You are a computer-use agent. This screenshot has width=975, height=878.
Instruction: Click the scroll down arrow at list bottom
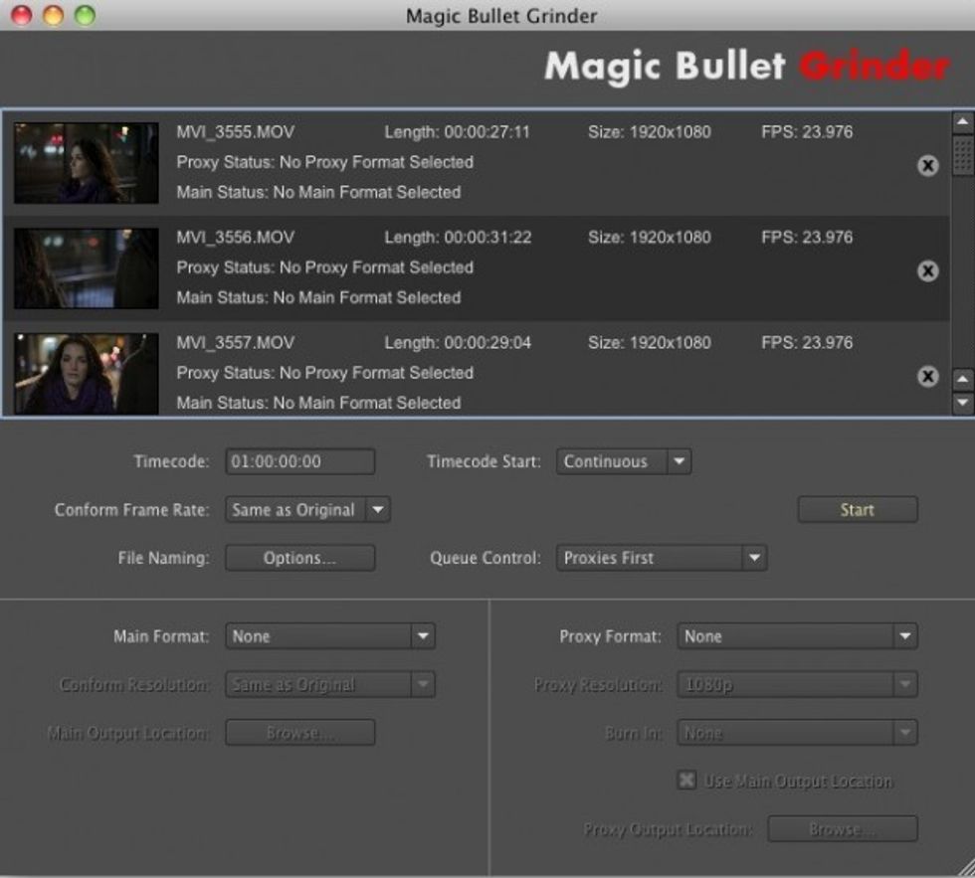coord(963,403)
